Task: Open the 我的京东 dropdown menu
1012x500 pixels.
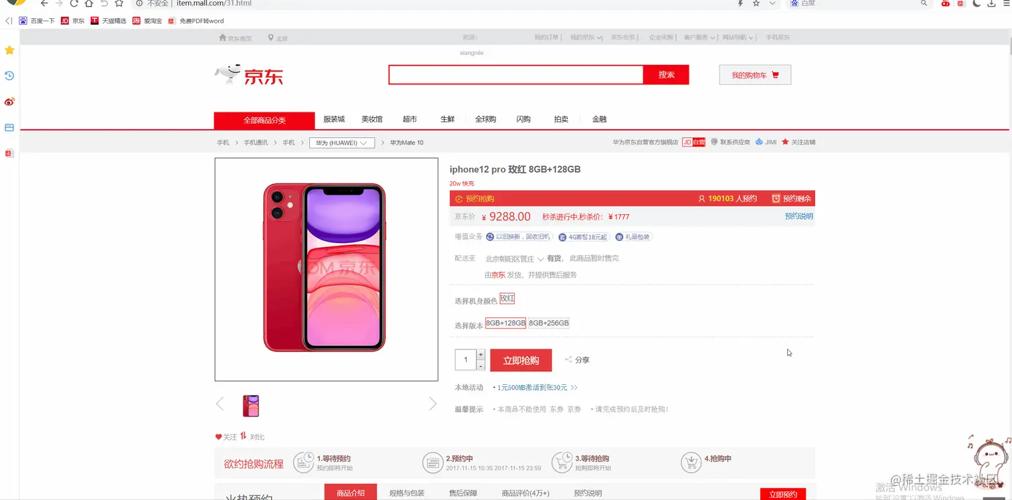Action: click(586, 37)
